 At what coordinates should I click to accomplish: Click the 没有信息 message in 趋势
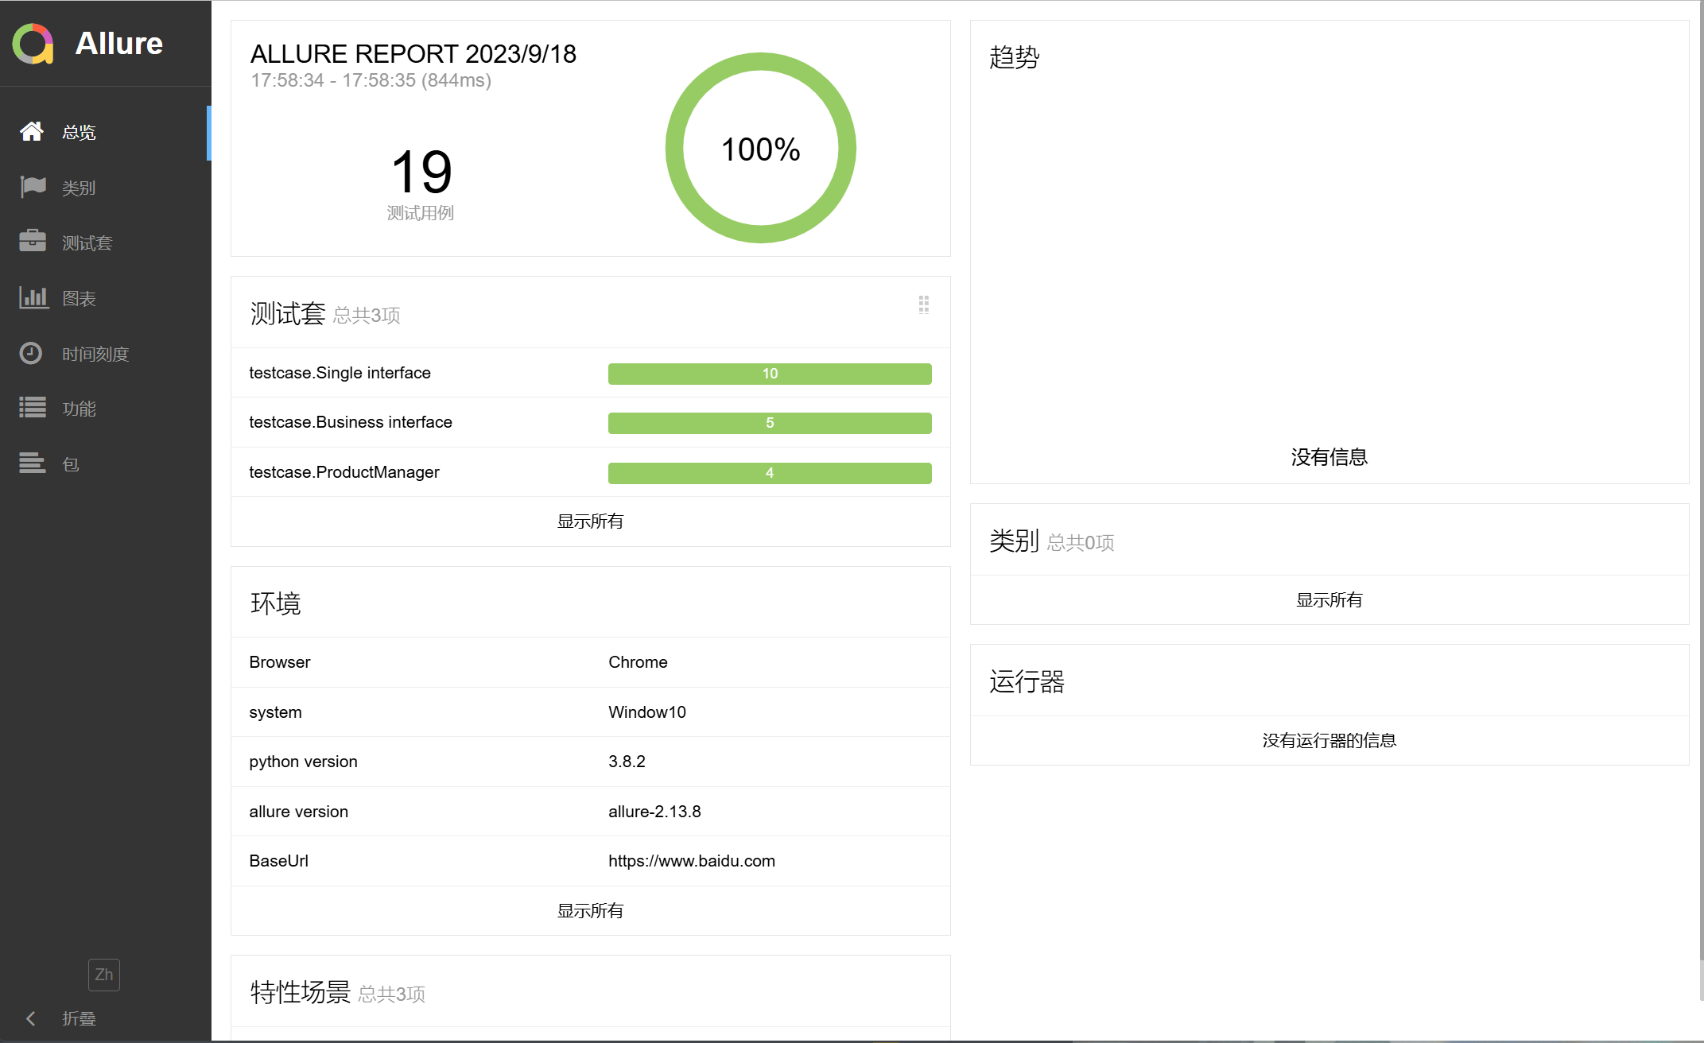tap(1329, 457)
